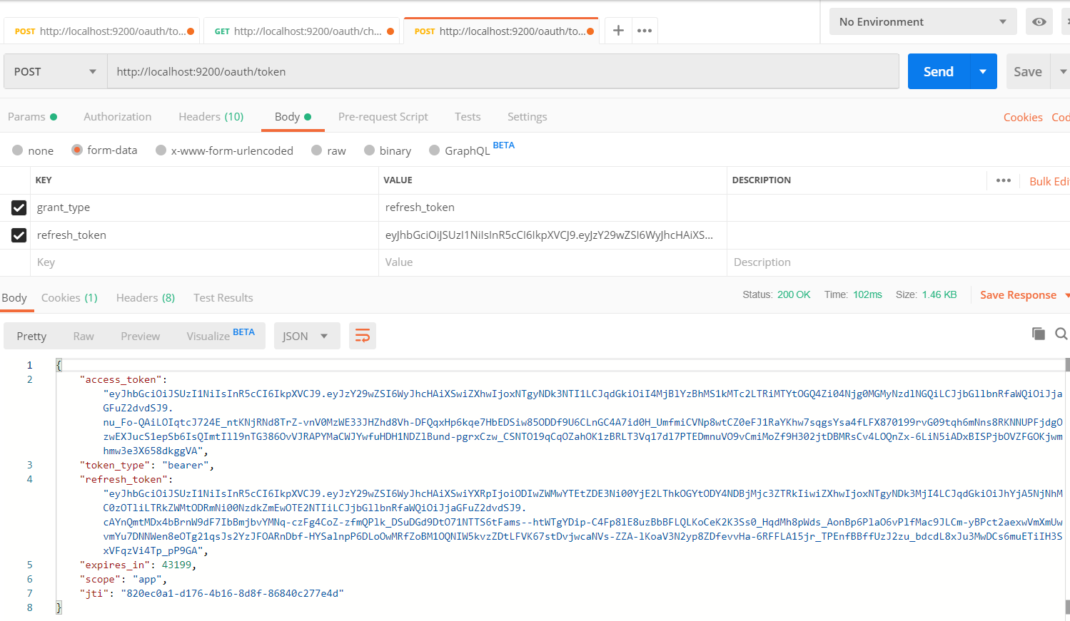
Task: Open environment quick look eye icon
Action: point(1039,22)
